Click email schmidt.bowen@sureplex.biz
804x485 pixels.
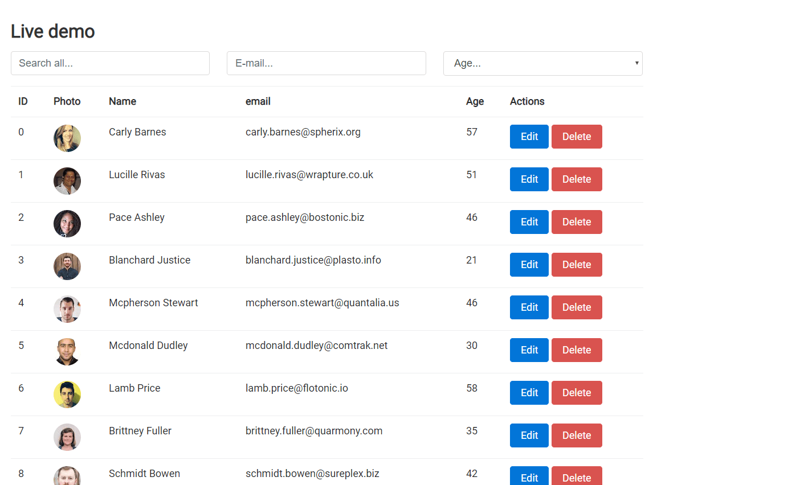(x=312, y=474)
